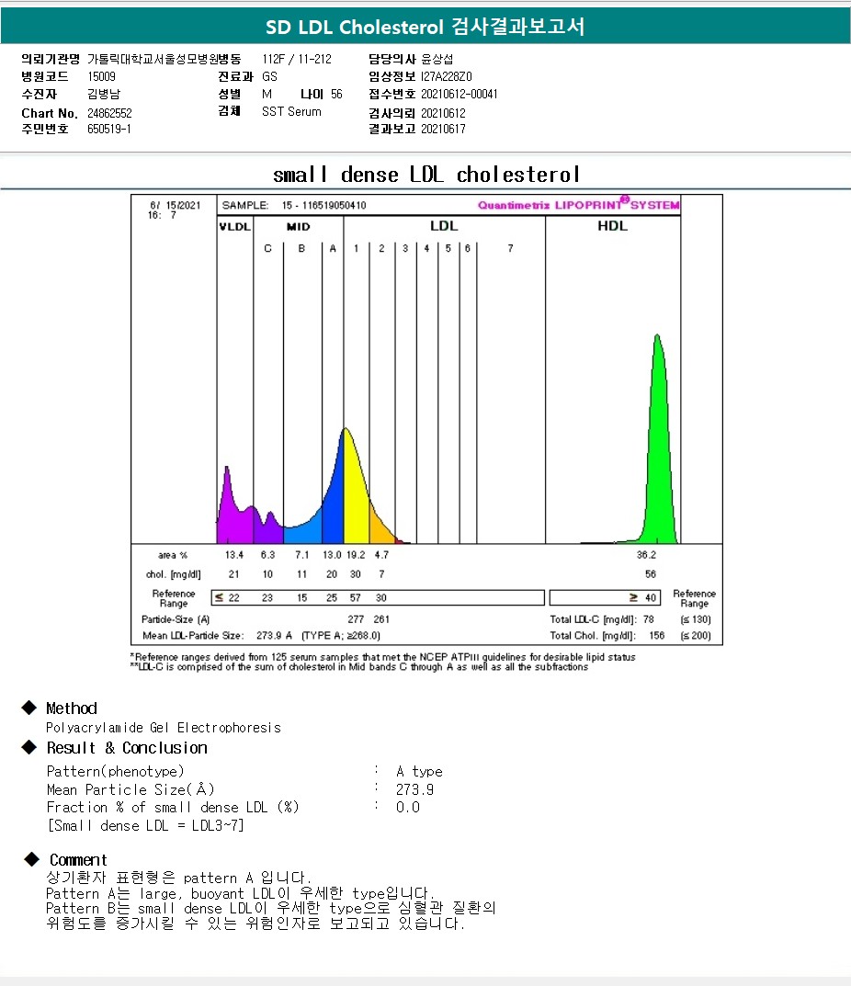The height and width of the screenshot is (986, 851).
Task: Click the HDL chol. value '56' under the chart
Action: click(651, 574)
